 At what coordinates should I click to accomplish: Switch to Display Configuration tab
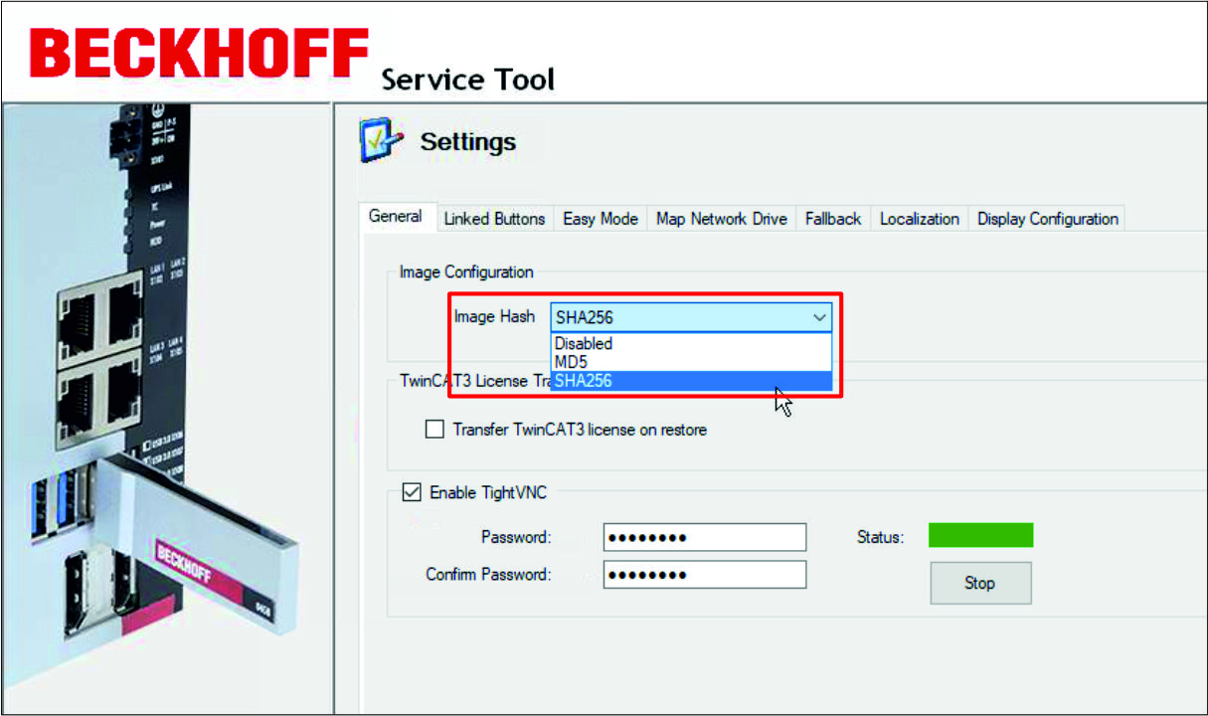[1048, 219]
